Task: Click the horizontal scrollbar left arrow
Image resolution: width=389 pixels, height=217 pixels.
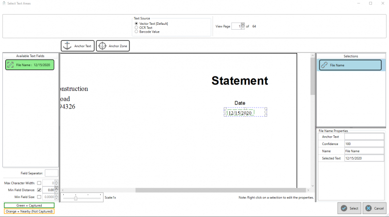Action: (62, 190)
